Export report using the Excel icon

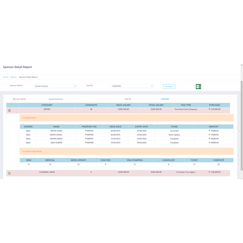pyautogui.click(x=198, y=86)
